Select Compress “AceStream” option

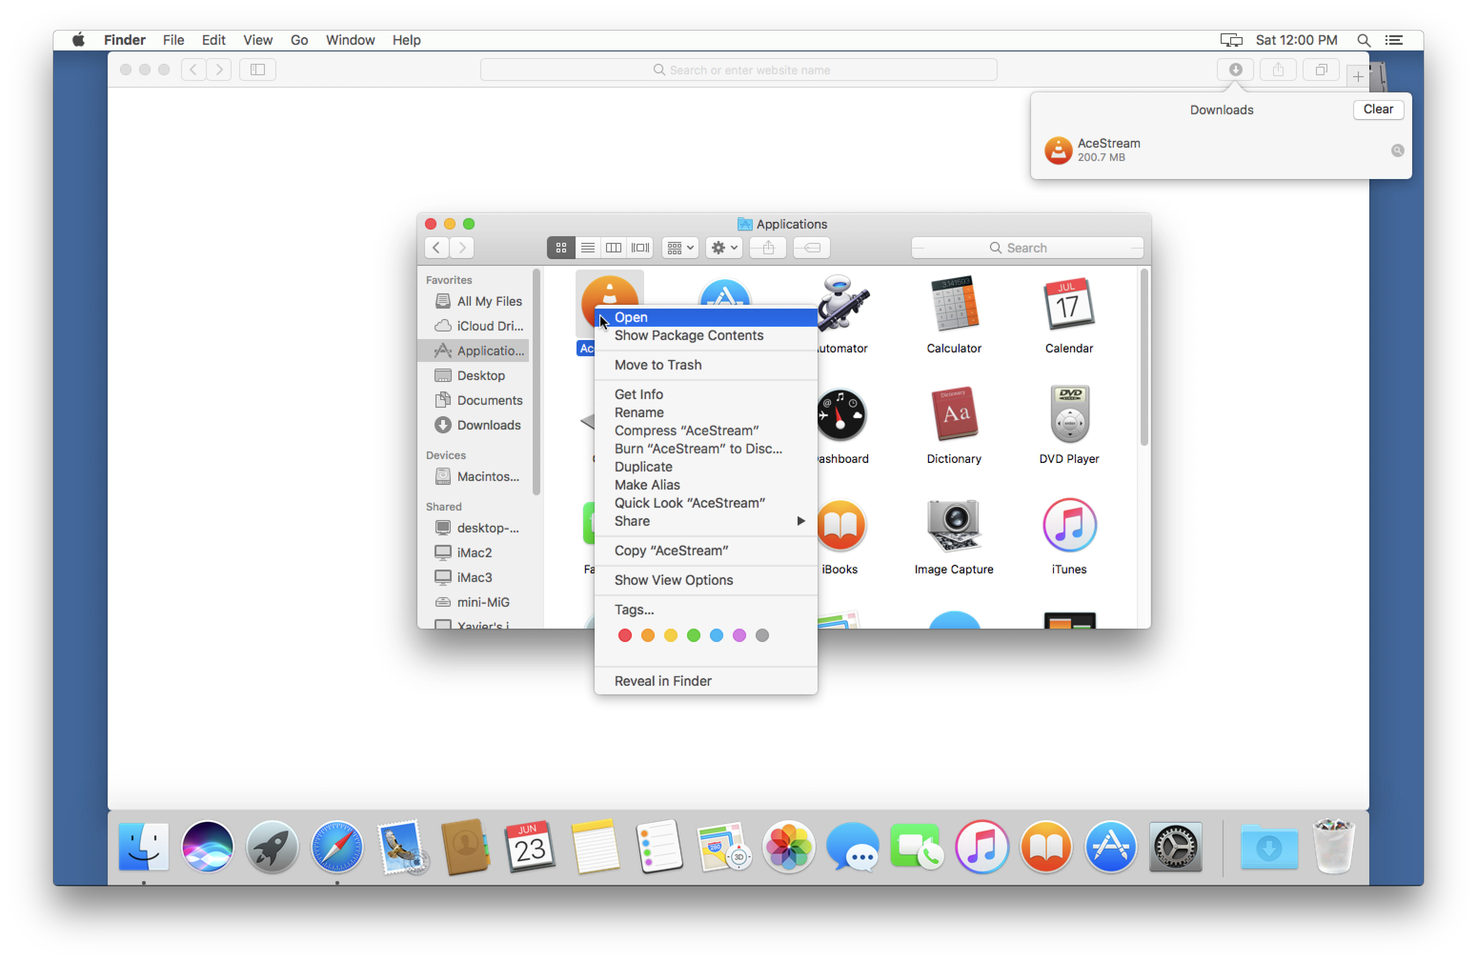tap(706, 431)
